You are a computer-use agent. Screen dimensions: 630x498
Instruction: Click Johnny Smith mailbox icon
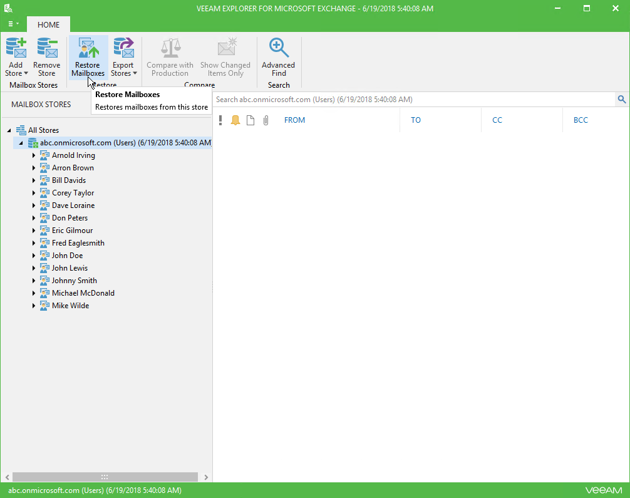point(44,280)
